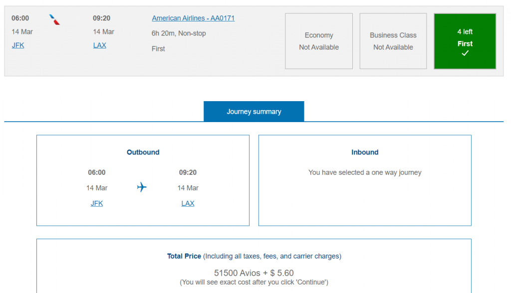This screenshot has width=511, height=293.
Task: Click the Outbound heading in summary panel
Action: (x=143, y=152)
